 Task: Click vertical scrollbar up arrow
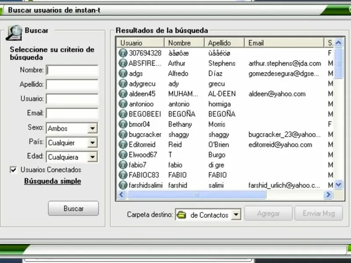(338, 43)
